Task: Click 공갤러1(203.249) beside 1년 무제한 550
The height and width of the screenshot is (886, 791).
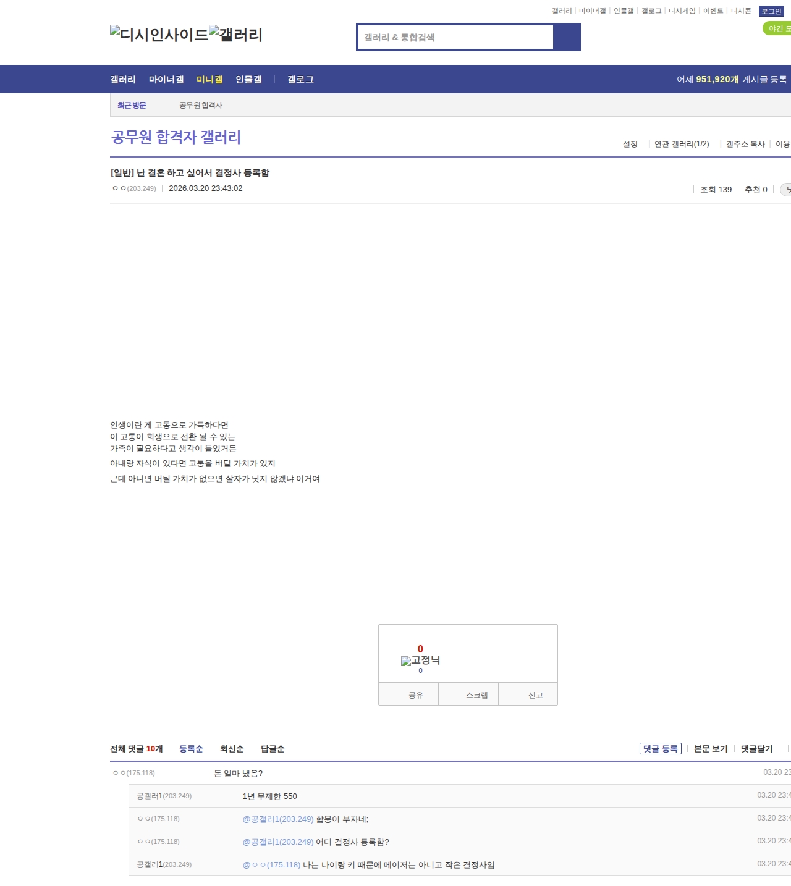Action: coord(164,796)
